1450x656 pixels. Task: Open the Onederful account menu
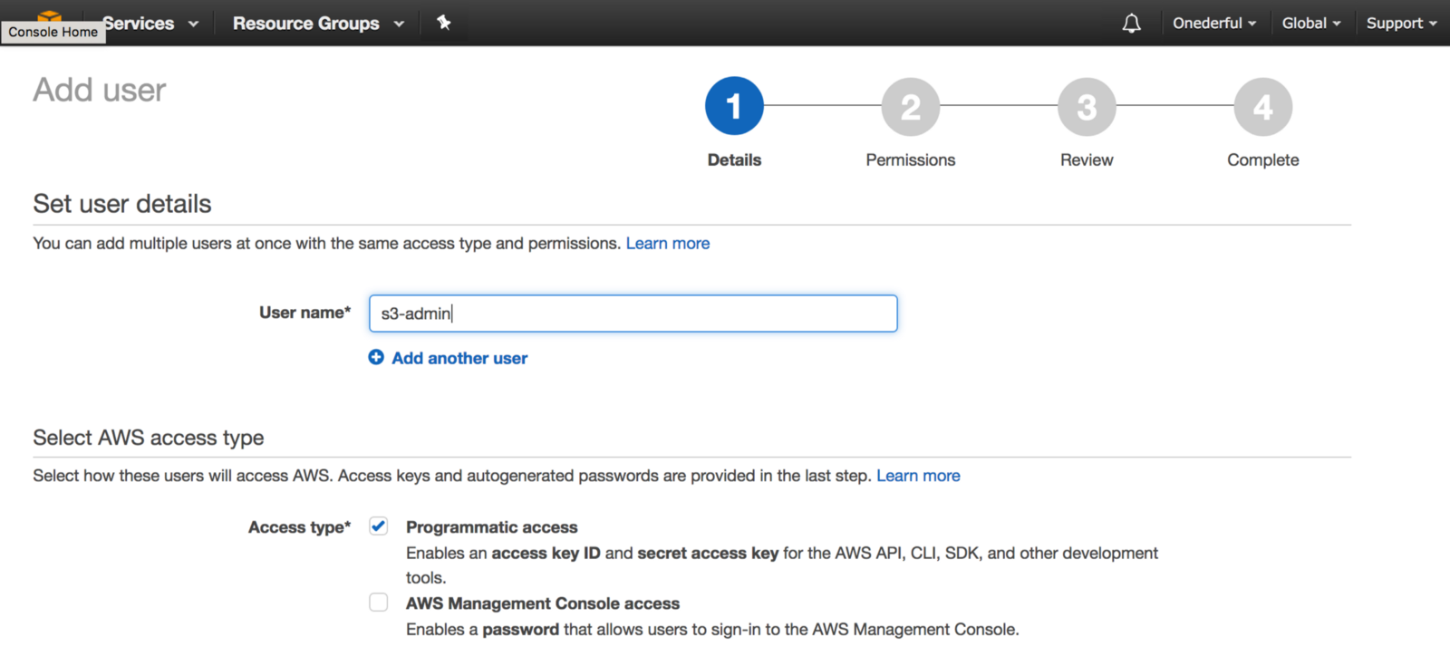coord(1213,24)
